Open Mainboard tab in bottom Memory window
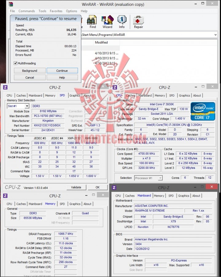Screen dimensions: 221x277 tap(35, 204)
